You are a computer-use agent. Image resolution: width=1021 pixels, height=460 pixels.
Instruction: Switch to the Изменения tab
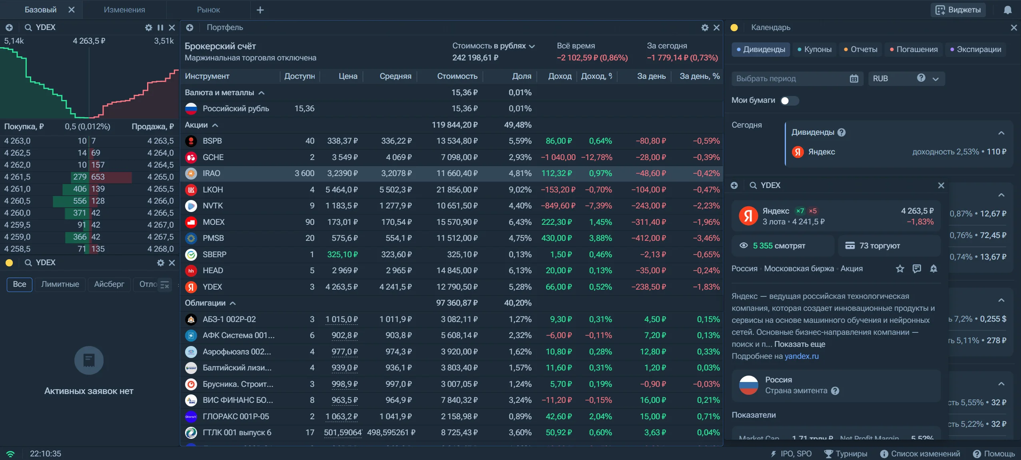(x=124, y=10)
